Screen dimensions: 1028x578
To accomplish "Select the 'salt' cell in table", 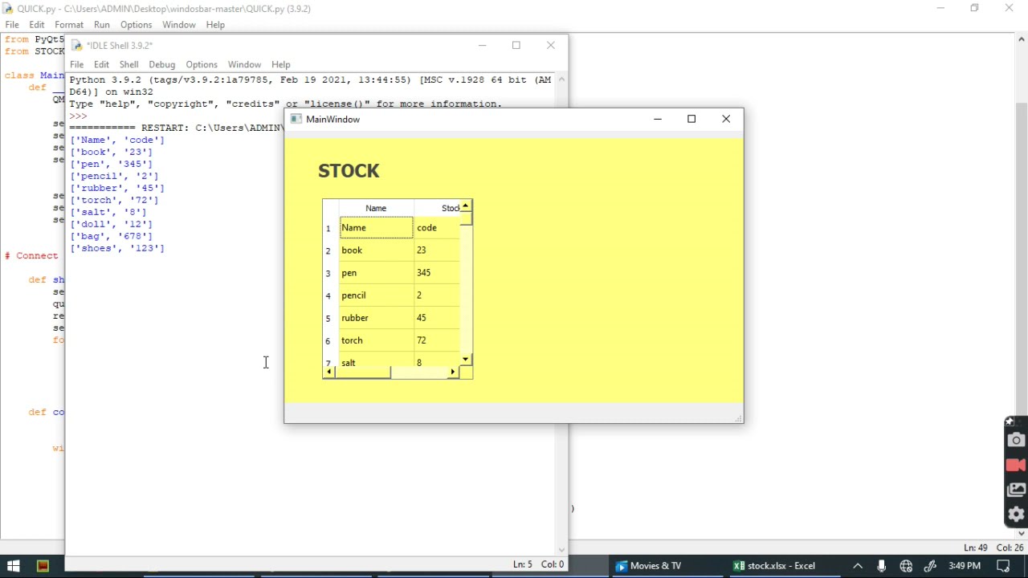I will 376,360.
